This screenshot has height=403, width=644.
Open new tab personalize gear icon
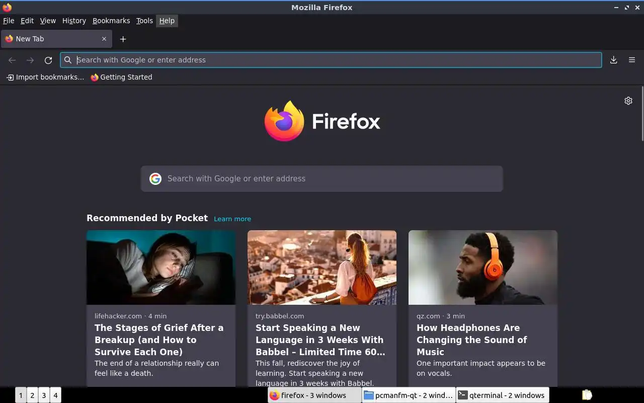pos(628,101)
